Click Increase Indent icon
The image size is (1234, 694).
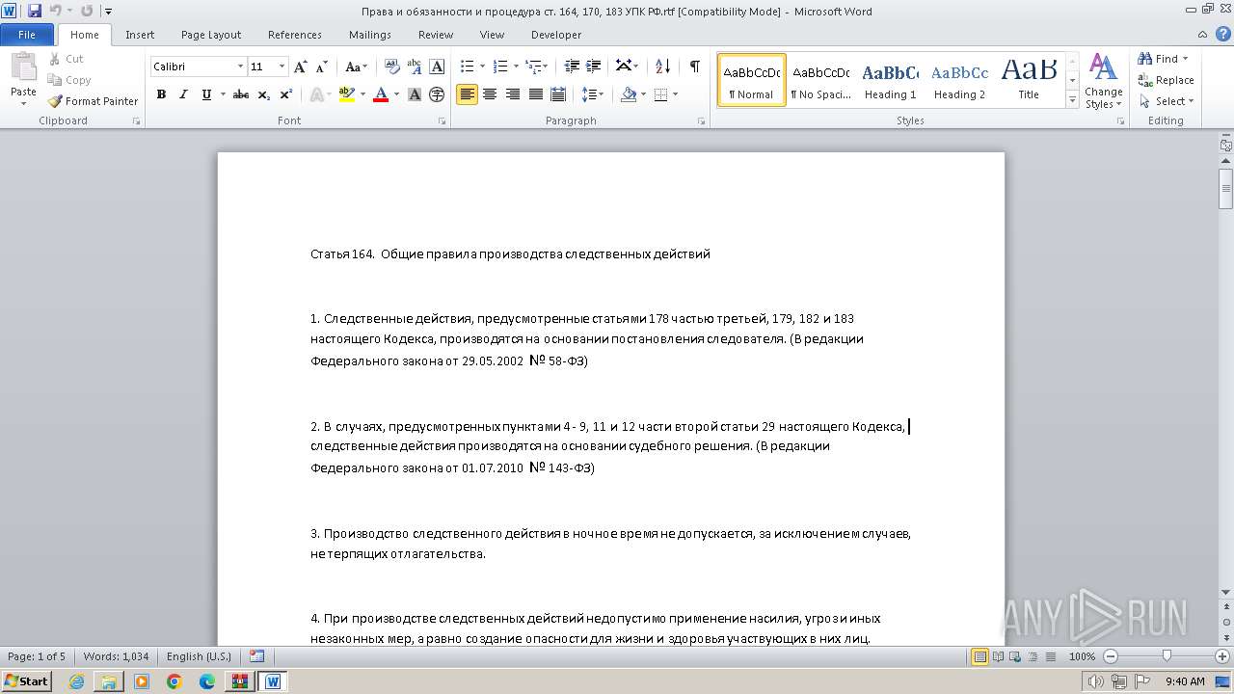pos(594,67)
